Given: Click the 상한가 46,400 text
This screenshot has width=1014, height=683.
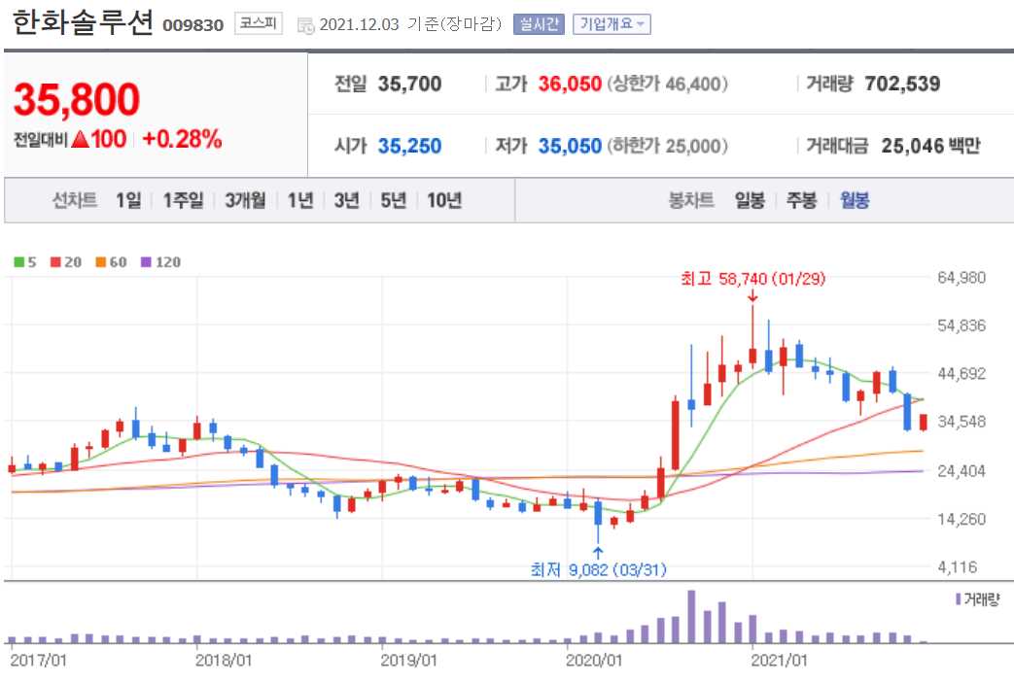Looking at the screenshot, I should click(x=667, y=84).
